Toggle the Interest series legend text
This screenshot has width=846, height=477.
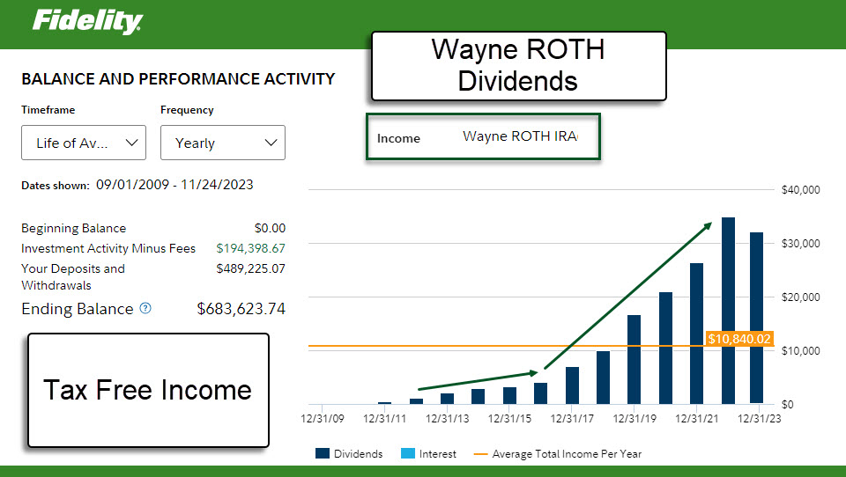point(438,454)
